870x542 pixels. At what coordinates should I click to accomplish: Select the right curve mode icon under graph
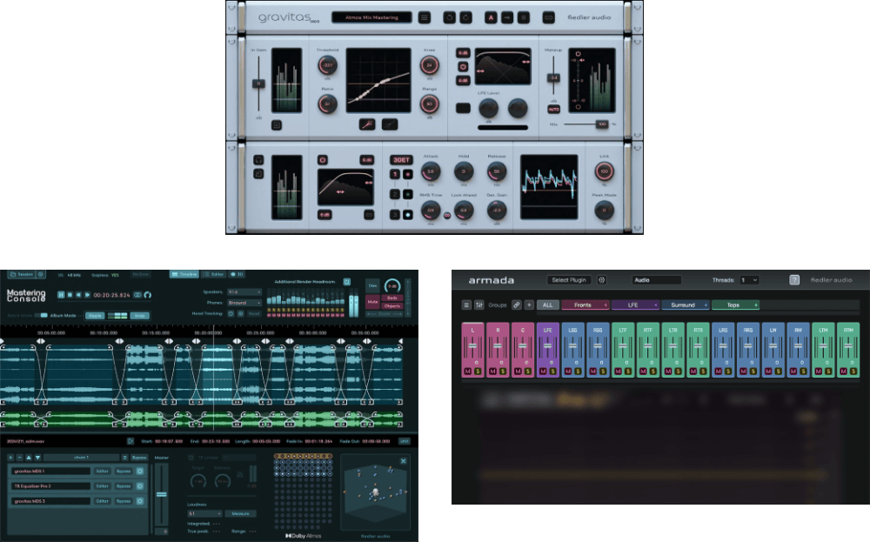[390, 124]
